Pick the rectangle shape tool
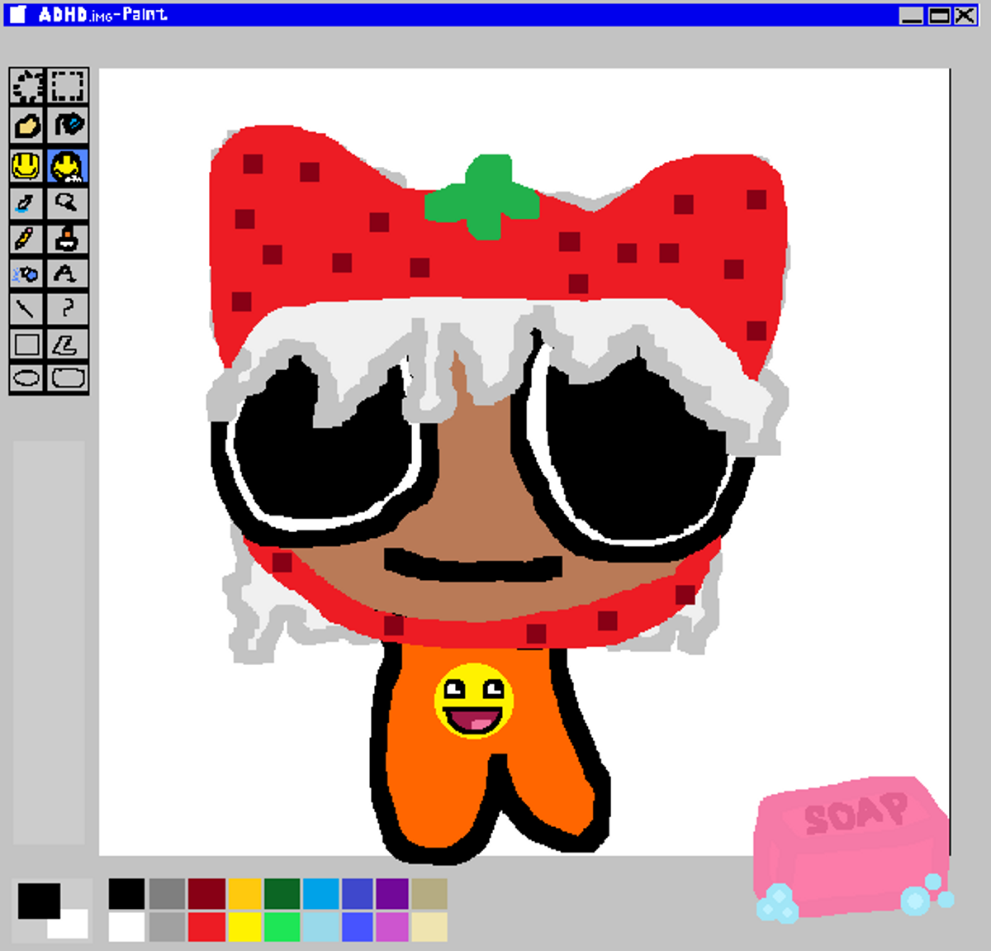The height and width of the screenshot is (951, 991). 27,344
